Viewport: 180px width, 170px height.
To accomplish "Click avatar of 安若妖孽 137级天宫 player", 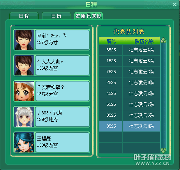I will (x=24, y=91).
